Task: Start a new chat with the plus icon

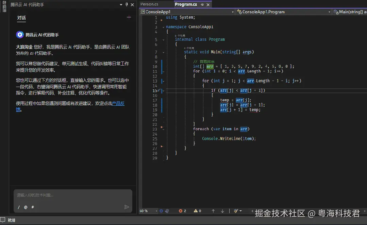Action: point(129,17)
